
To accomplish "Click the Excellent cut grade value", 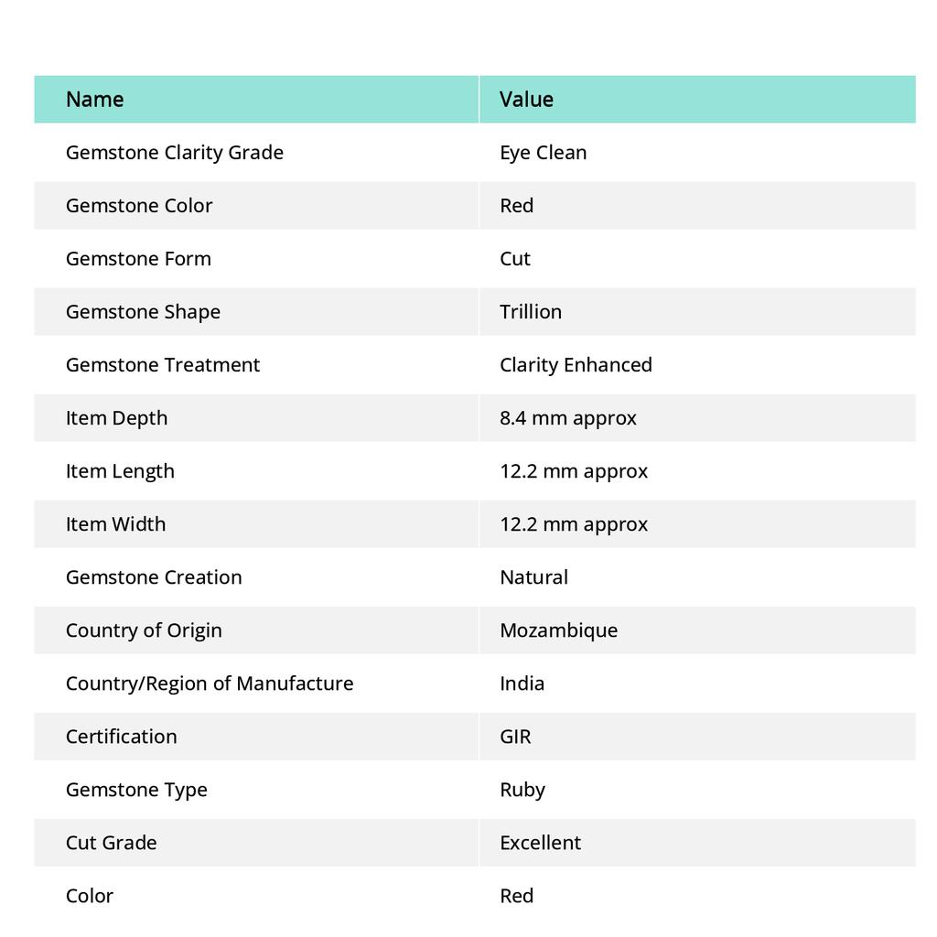I will click(540, 843).
